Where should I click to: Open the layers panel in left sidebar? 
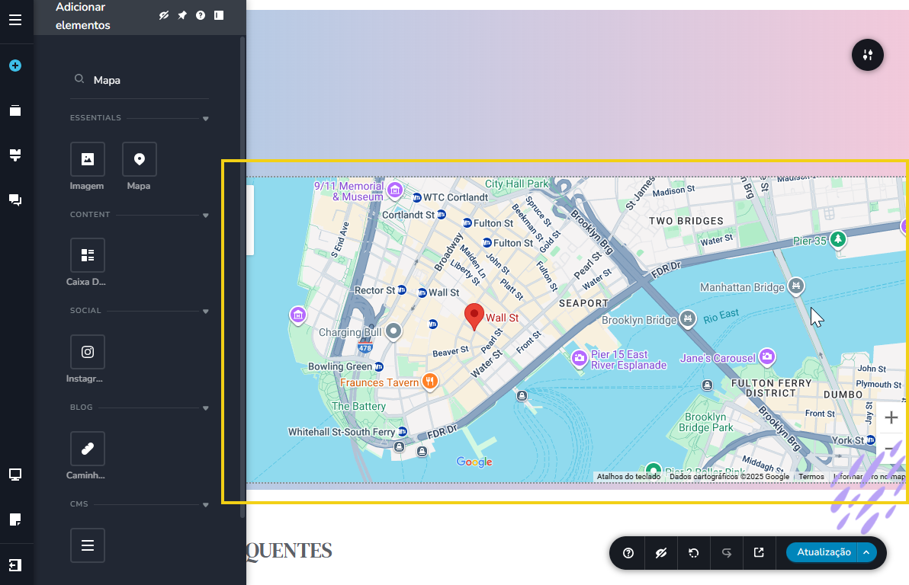pyautogui.click(x=16, y=110)
